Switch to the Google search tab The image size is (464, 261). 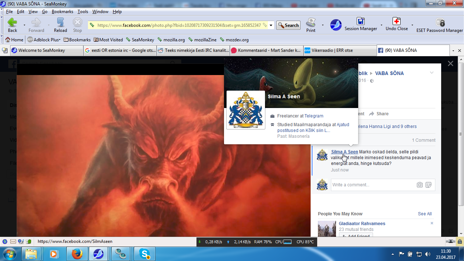[x=120, y=50]
